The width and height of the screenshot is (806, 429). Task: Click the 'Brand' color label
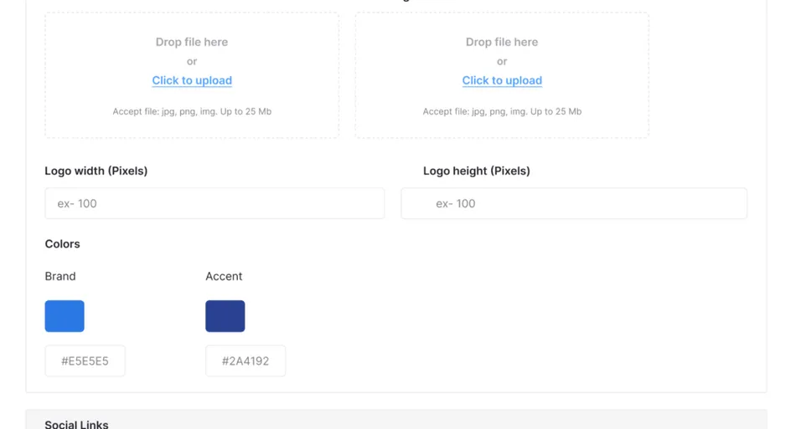point(60,276)
